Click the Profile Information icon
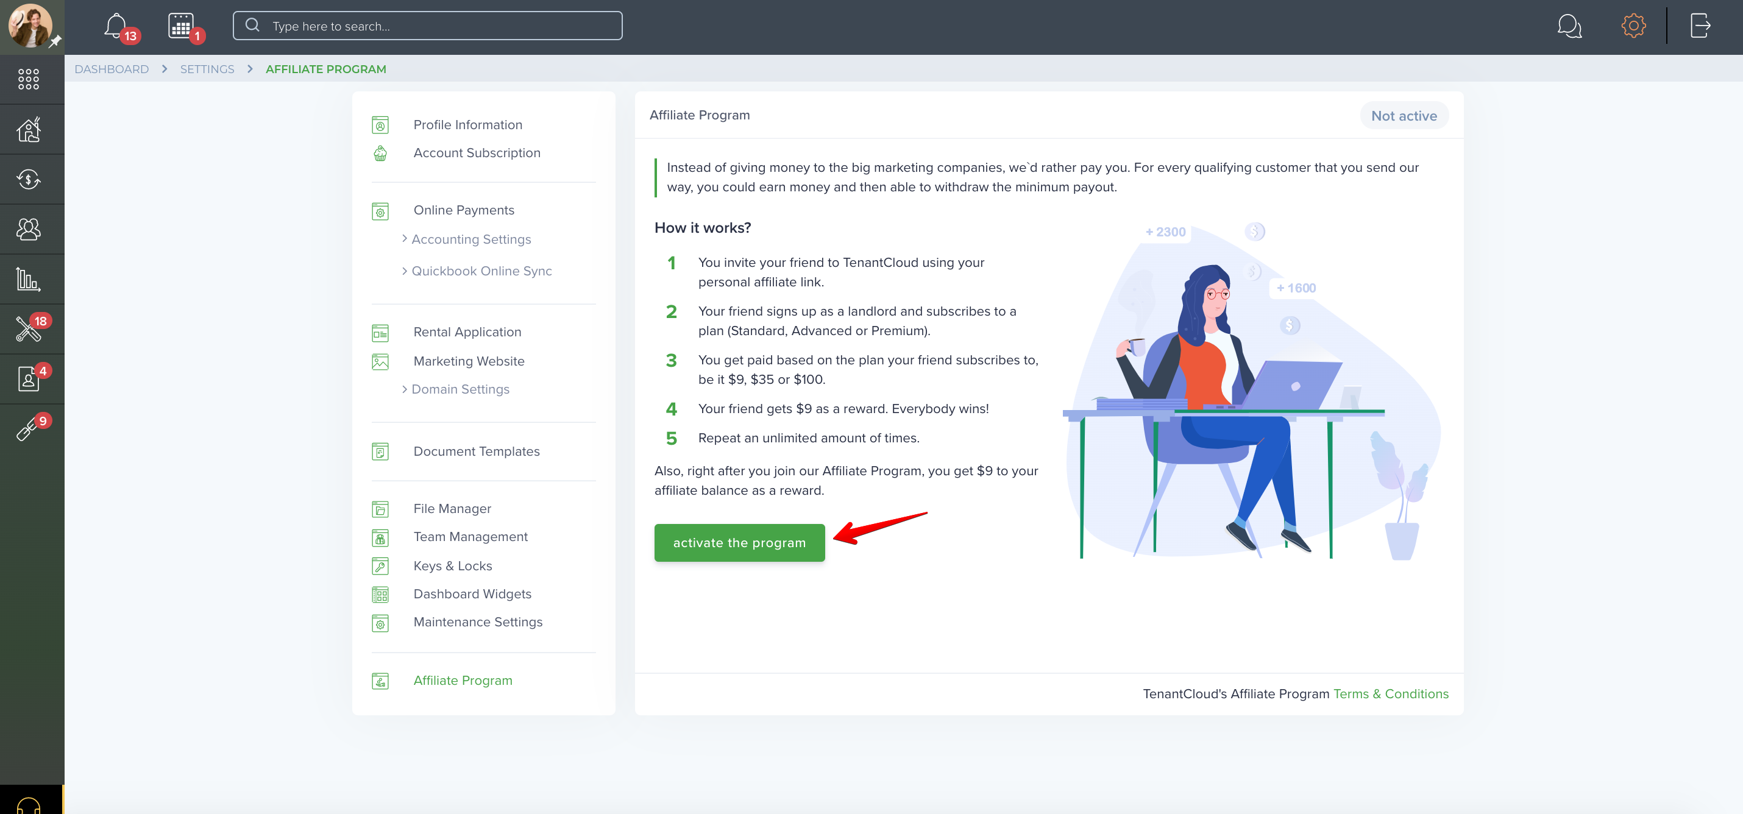The width and height of the screenshot is (1743, 814). click(380, 125)
